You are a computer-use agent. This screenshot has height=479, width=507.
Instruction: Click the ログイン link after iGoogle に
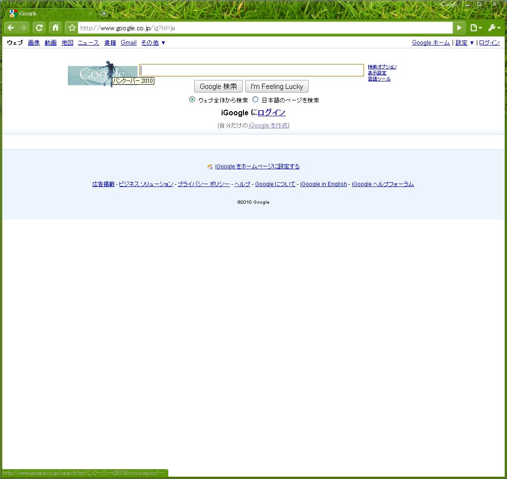(x=271, y=113)
